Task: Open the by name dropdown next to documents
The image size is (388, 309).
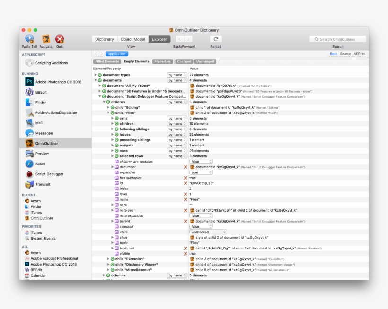Action: pos(176,80)
